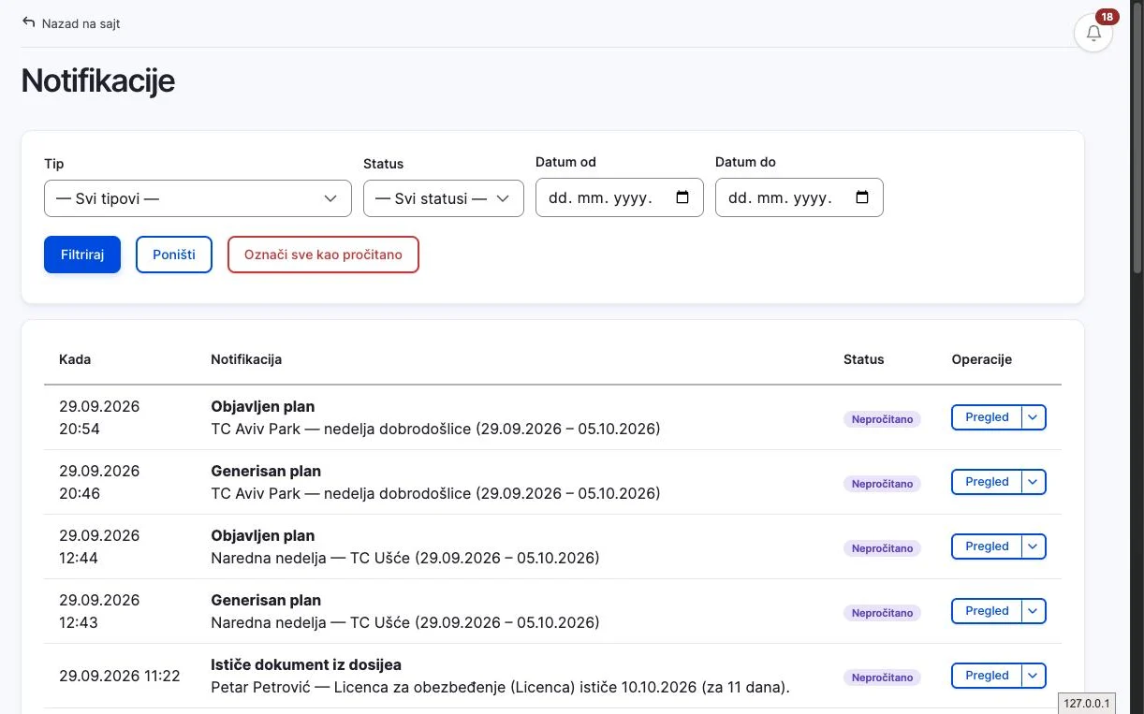Image resolution: width=1144 pixels, height=714 pixels.
Task: Click the Kada column header
Action: pos(75,359)
